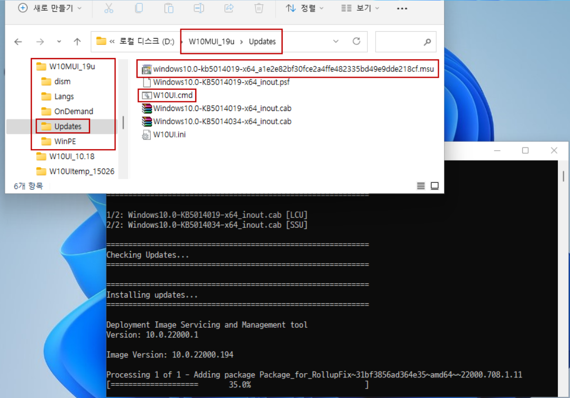570x398 pixels.
Task: Go back with the left arrow
Action: click(18, 42)
